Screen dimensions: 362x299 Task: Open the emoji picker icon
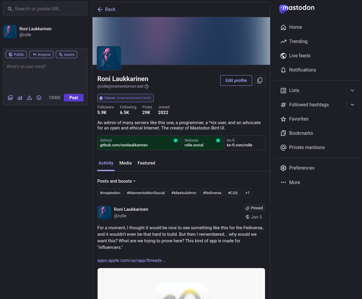pos(39,98)
